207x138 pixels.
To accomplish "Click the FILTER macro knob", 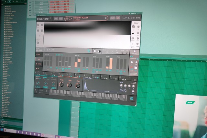I will click(x=61, y=84).
